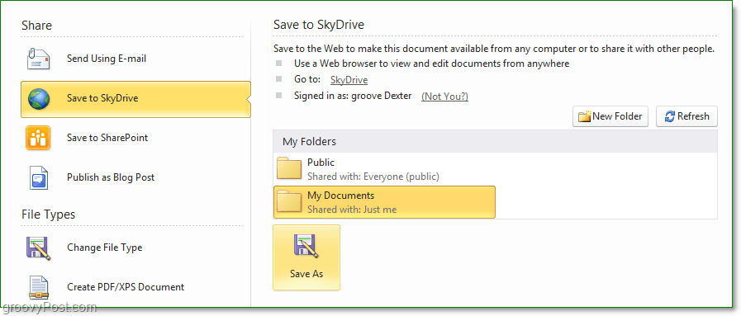This screenshot has width=741, height=316.
Task: Click 'Shared with: Just me' text
Action: pyautogui.click(x=352, y=210)
